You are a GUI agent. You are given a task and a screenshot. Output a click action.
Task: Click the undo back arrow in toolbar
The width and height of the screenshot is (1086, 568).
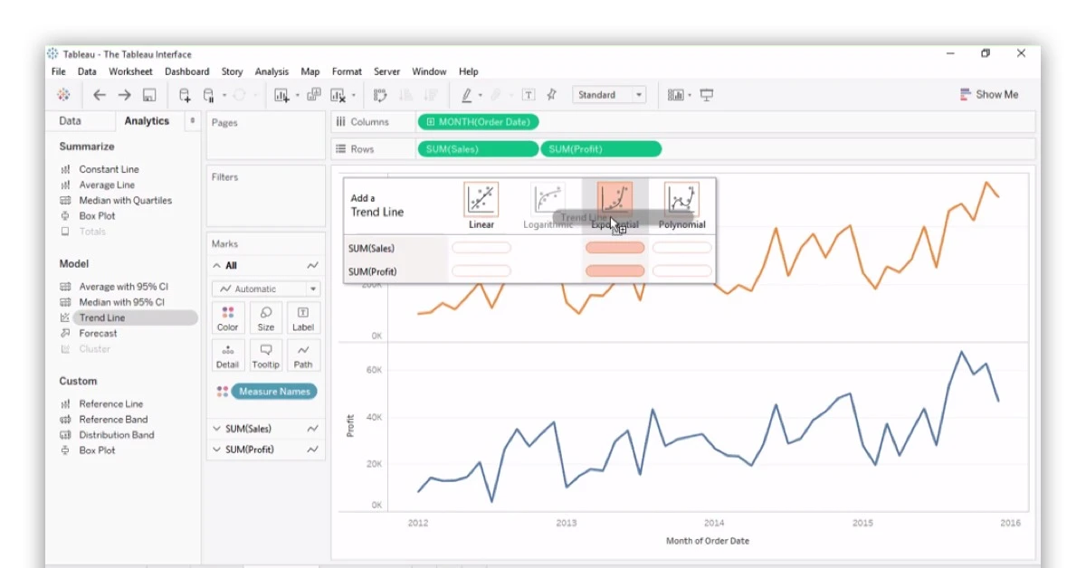point(100,95)
